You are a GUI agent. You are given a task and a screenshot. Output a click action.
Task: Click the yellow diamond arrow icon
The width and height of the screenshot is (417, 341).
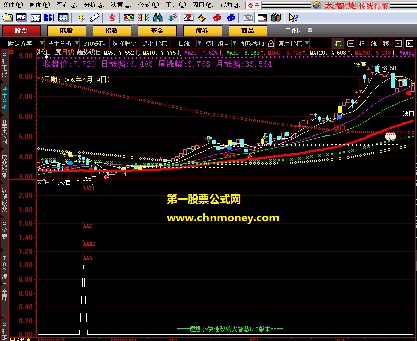[202, 18]
